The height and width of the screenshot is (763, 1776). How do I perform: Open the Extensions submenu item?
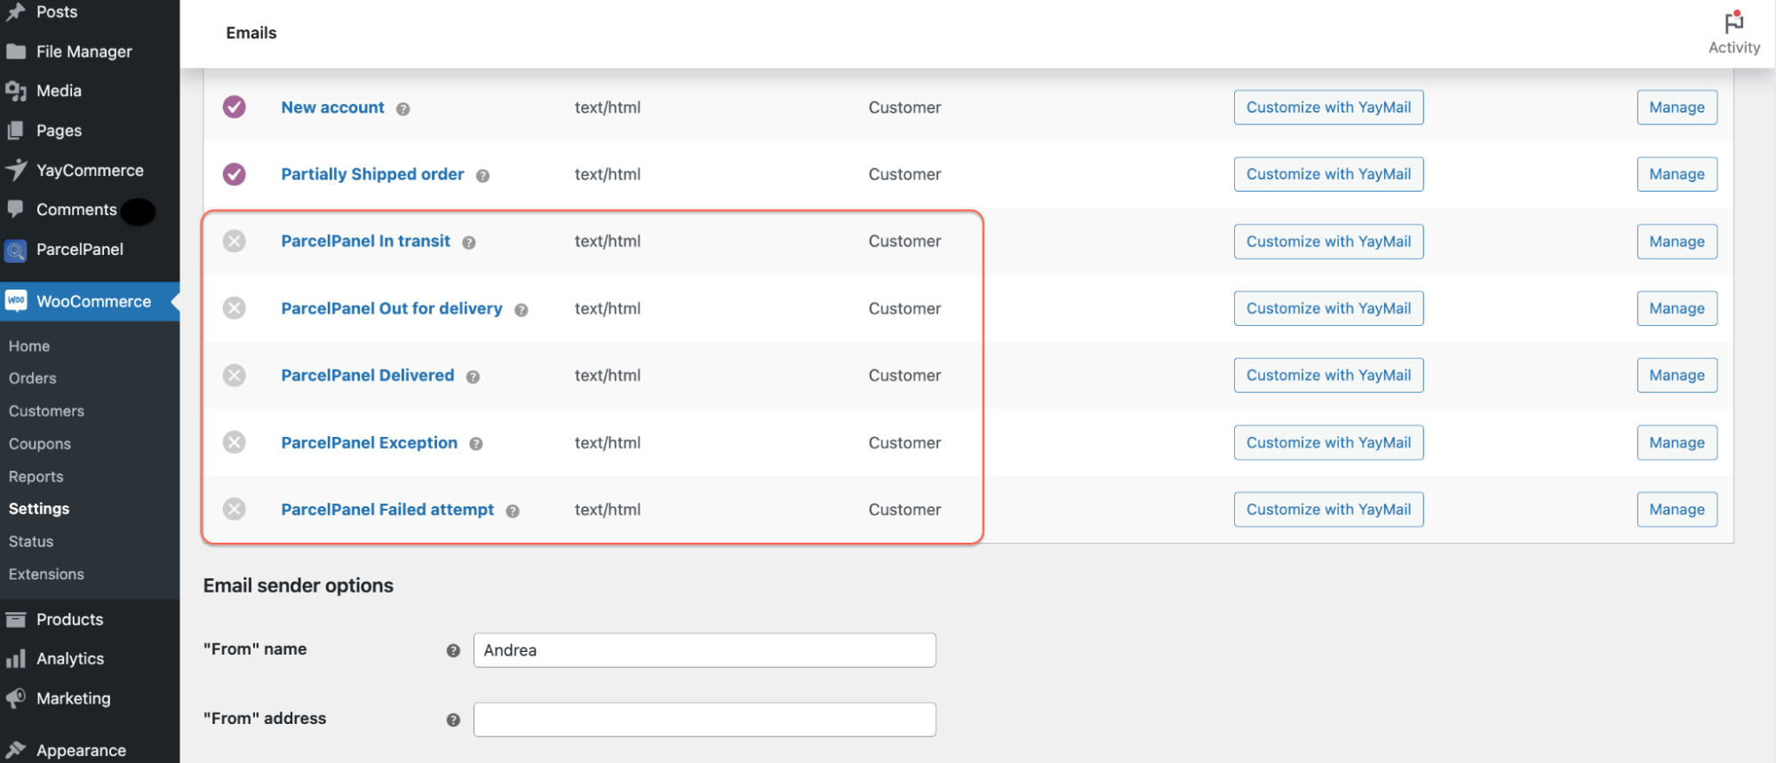click(x=46, y=575)
